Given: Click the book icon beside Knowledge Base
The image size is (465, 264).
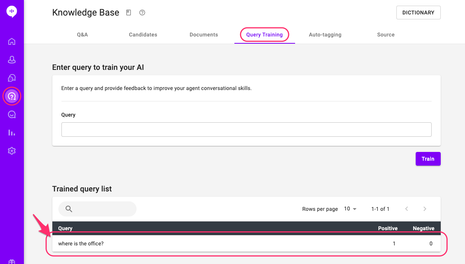Looking at the screenshot, I should coord(129,13).
